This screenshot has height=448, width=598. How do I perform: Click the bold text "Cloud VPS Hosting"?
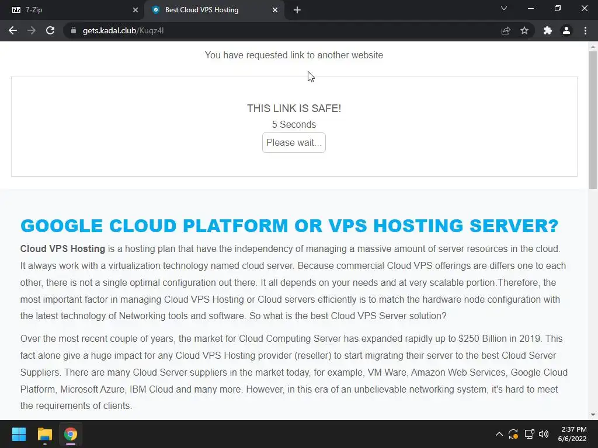tap(62, 249)
